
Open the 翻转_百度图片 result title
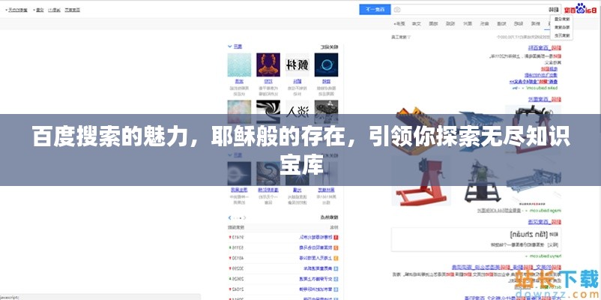(x=545, y=99)
